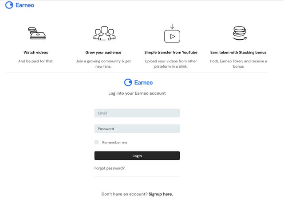284x213 pixels.
Task: Click the stacked coins Staking bonus icon
Action: tap(240, 33)
